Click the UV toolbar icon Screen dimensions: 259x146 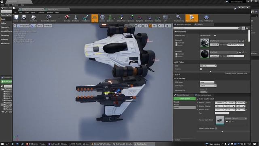pyautogui.click(x=165, y=18)
